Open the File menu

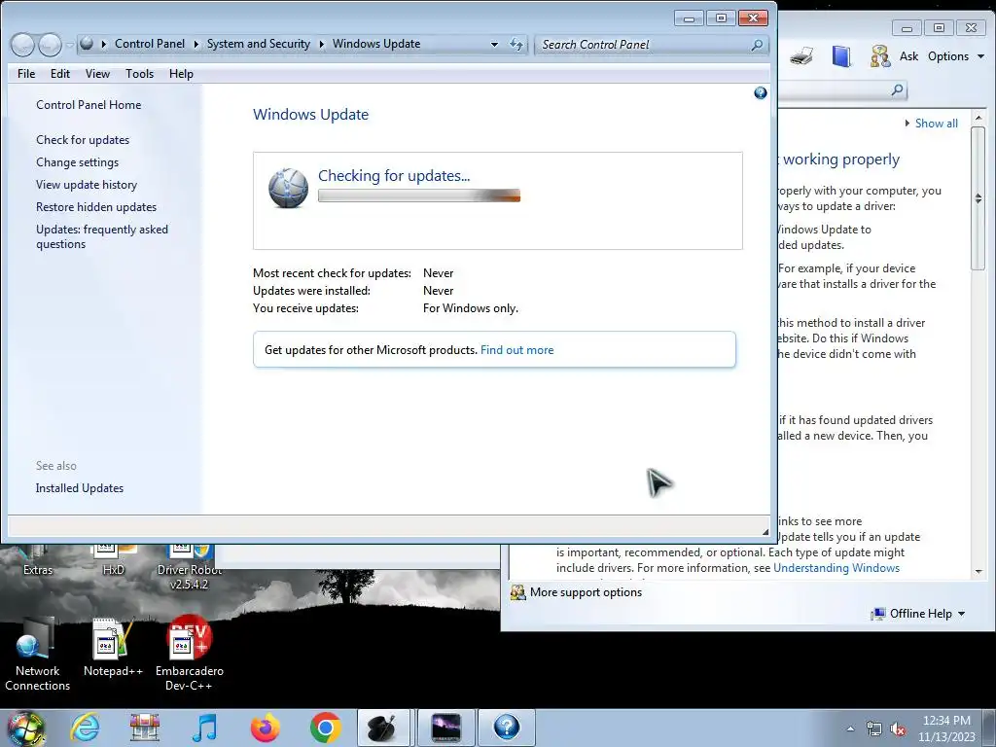pyautogui.click(x=26, y=74)
